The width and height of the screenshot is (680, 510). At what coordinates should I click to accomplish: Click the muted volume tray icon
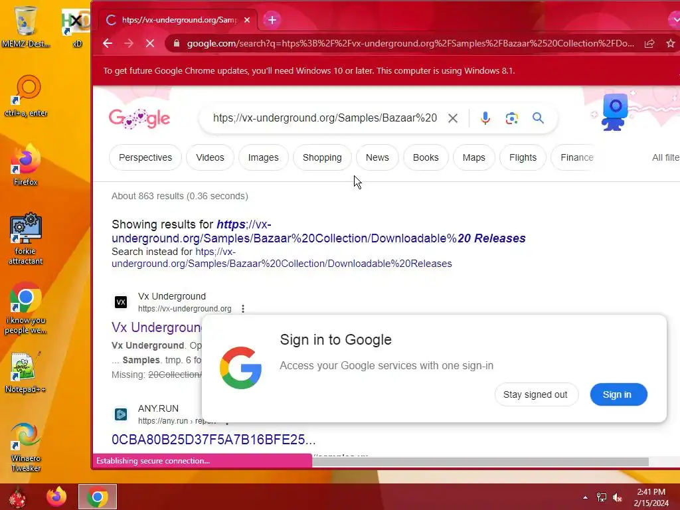tap(617, 497)
